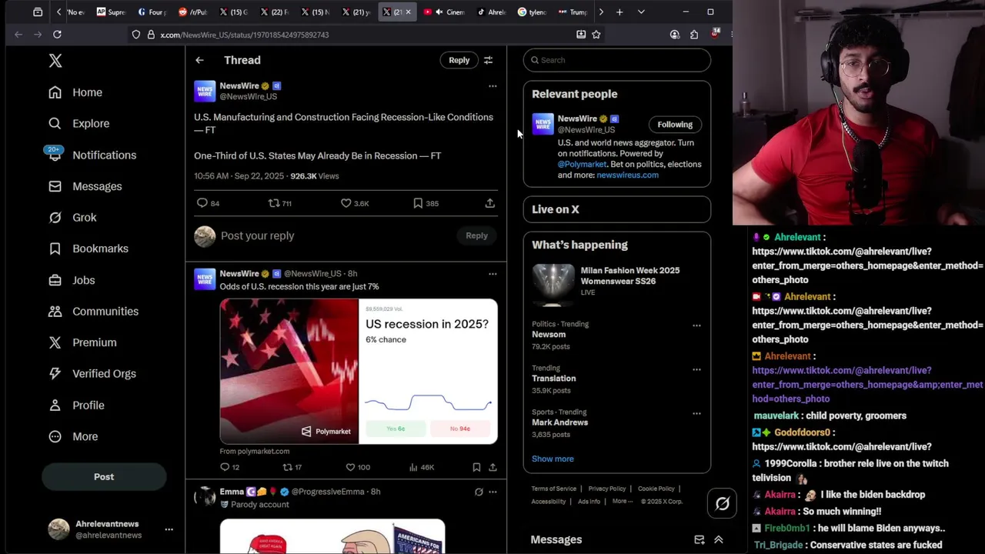Open Communities in the sidebar
Viewport: 985px width, 554px height.
[x=94, y=312]
